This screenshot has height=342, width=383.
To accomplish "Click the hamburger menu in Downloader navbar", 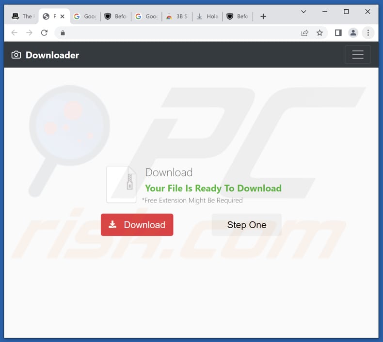I will coord(358,55).
